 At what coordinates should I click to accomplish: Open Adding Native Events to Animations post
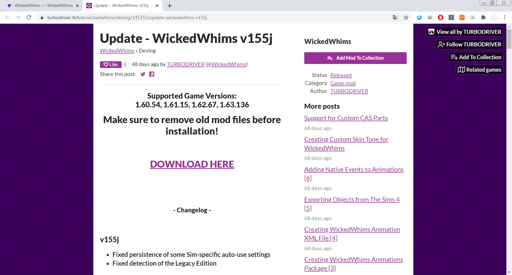[x=354, y=174]
